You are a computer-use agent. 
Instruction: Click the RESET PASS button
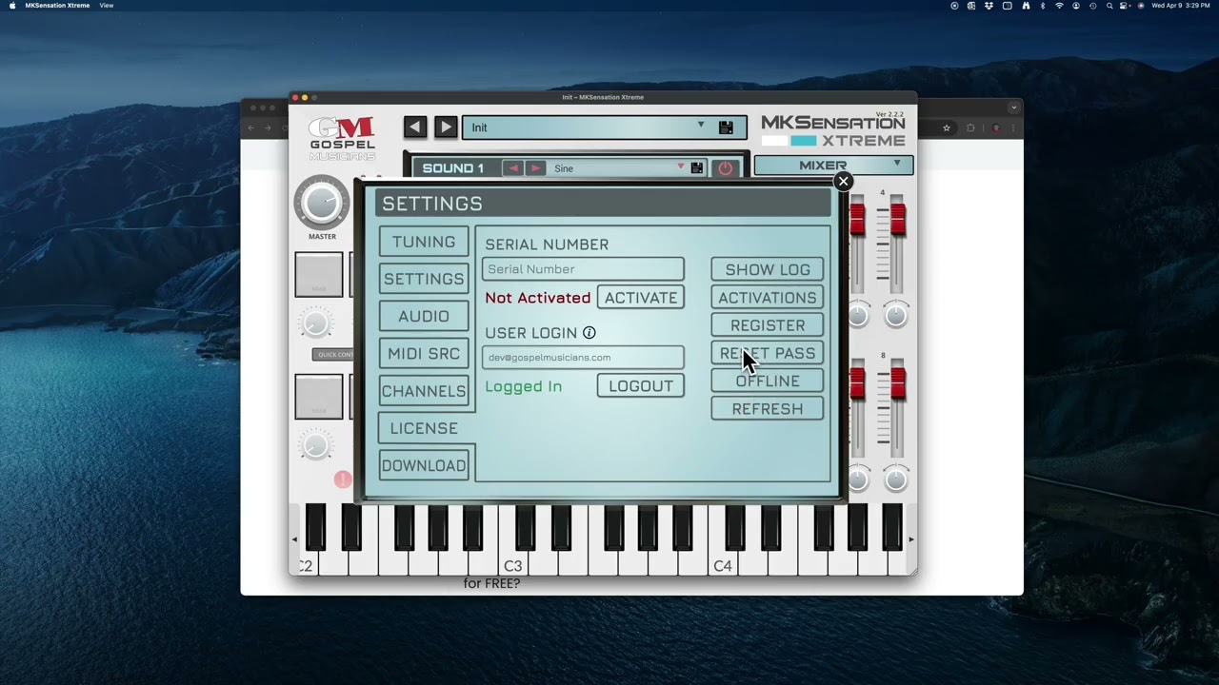point(768,353)
